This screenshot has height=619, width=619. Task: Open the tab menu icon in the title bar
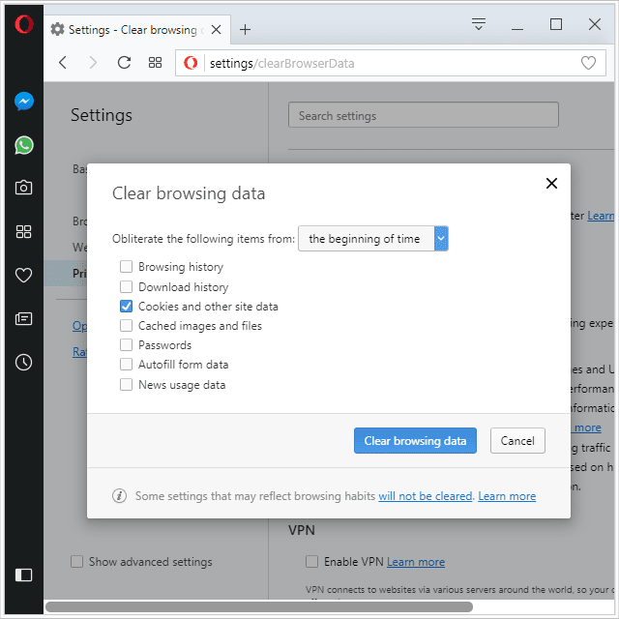[479, 24]
